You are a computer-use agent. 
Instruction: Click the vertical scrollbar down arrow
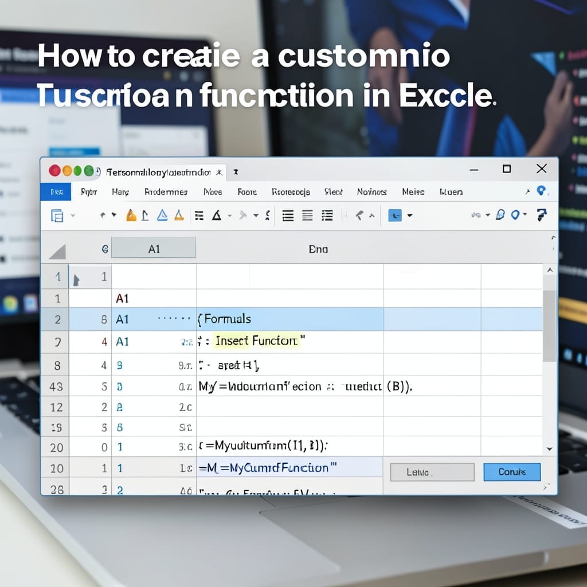pos(550,448)
